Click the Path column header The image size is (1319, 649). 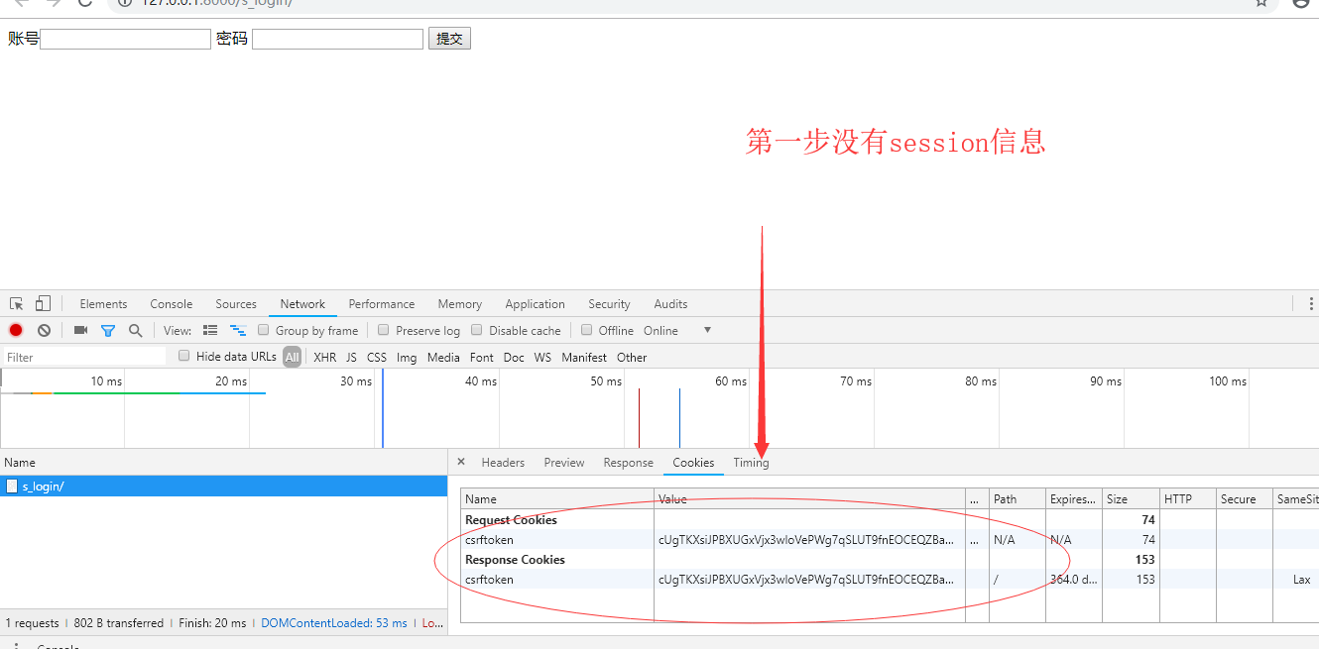pos(1017,499)
